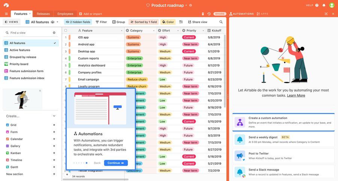The image size is (338, 181).
Task: Open the hamburger menu beside Features tab
Action: [6, 14]
